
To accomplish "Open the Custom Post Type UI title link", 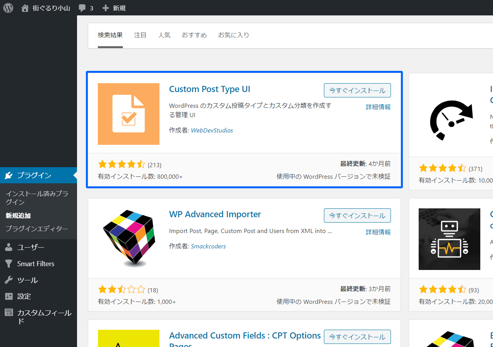I will (210, 89).
